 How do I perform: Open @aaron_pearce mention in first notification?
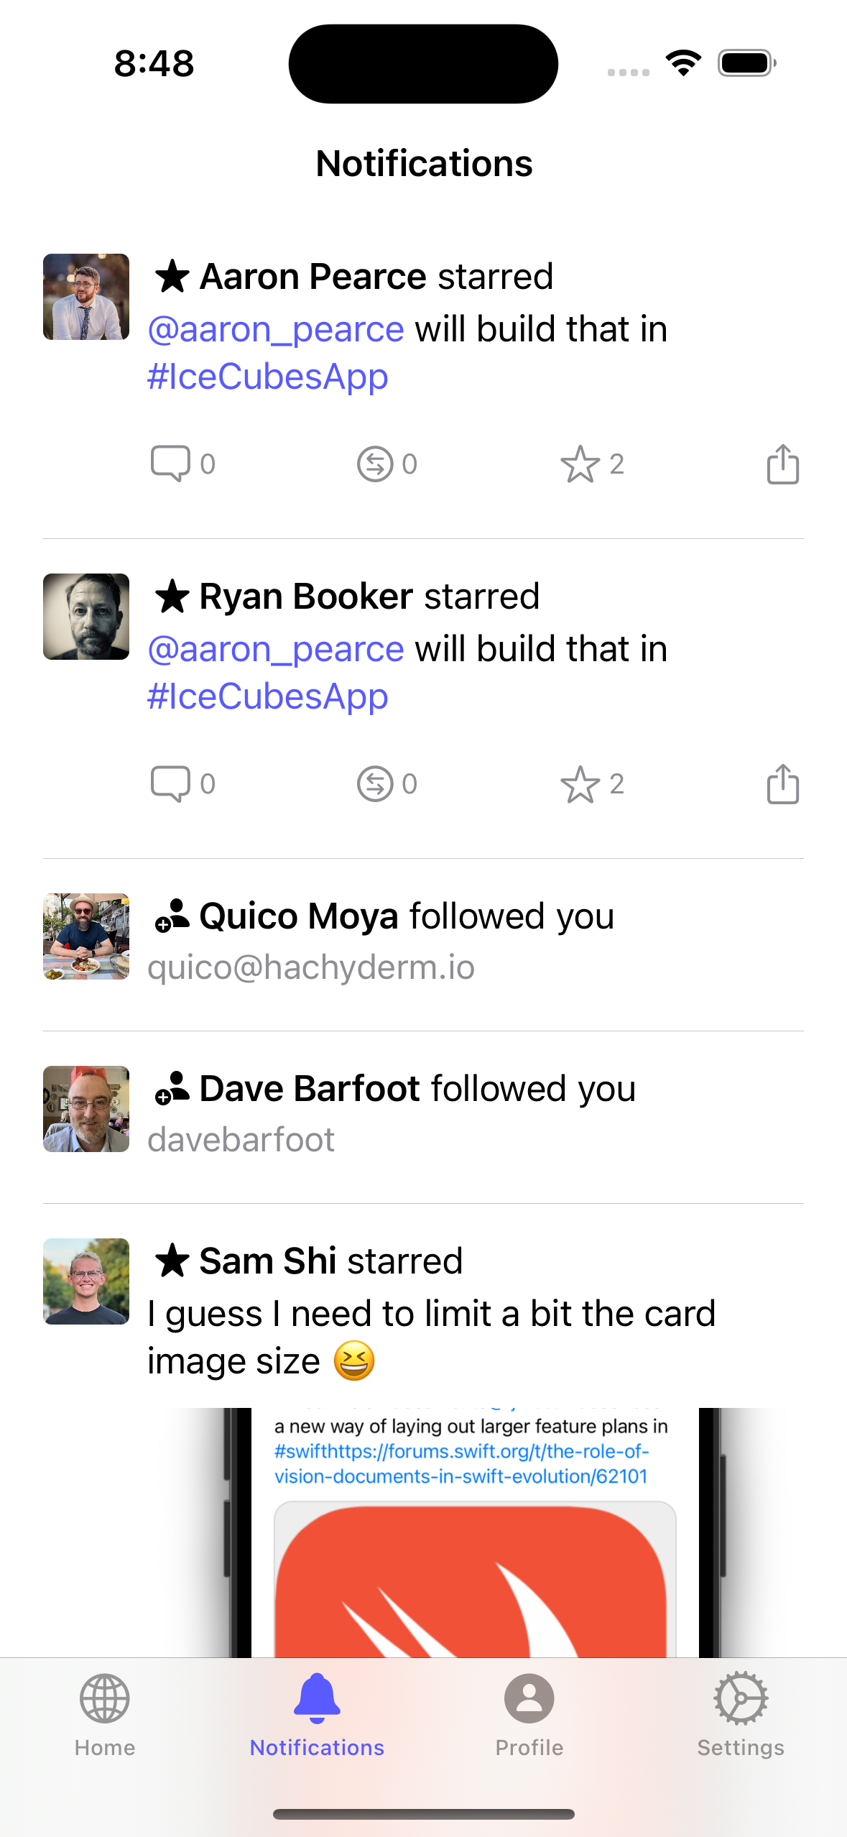coord(276,329)
